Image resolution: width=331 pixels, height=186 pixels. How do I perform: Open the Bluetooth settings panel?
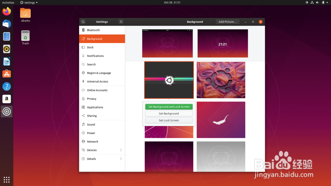coord(102,30)
